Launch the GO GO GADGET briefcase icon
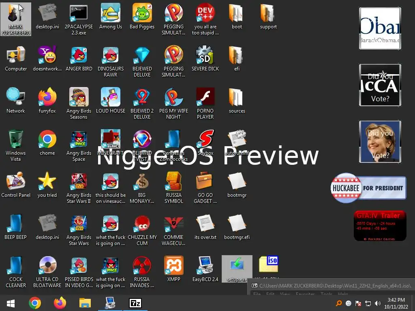 [205, 188]
